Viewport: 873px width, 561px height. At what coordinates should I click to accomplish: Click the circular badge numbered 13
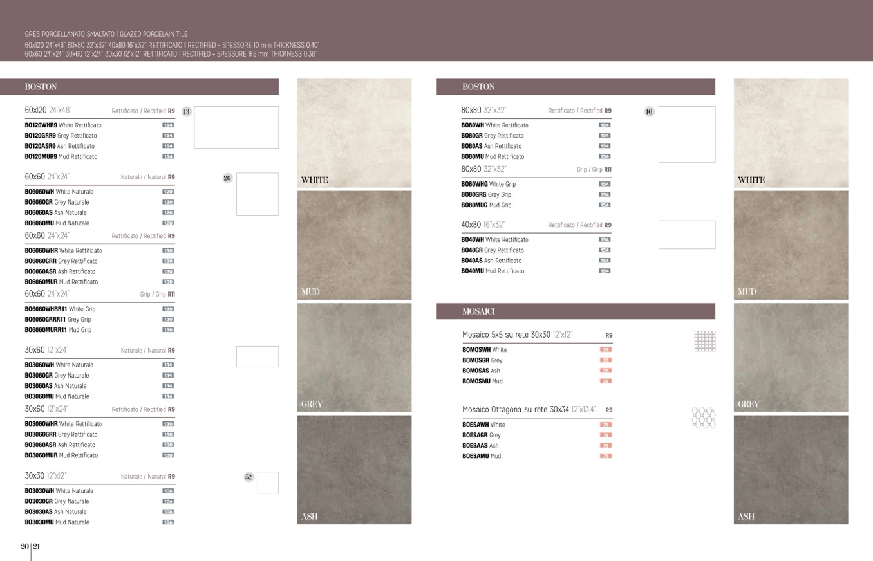(186, 111)
